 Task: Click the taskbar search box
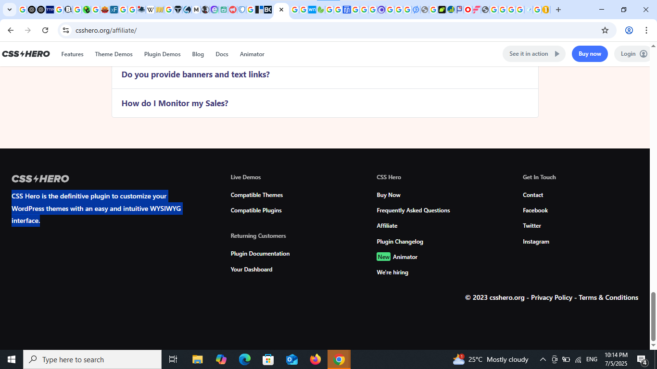pos(92,359)
